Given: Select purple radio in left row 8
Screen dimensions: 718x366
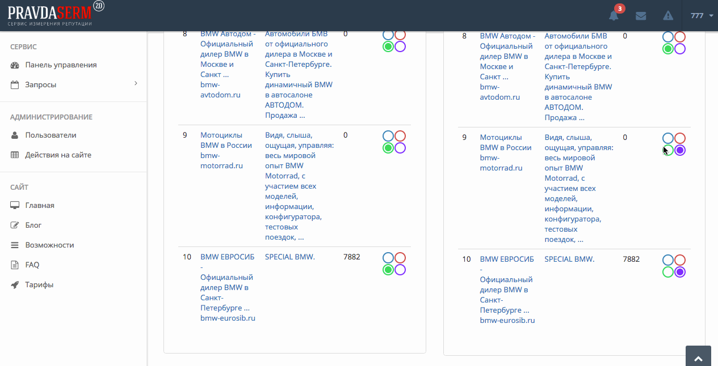Looking at the screenshot, I should 400,46.
